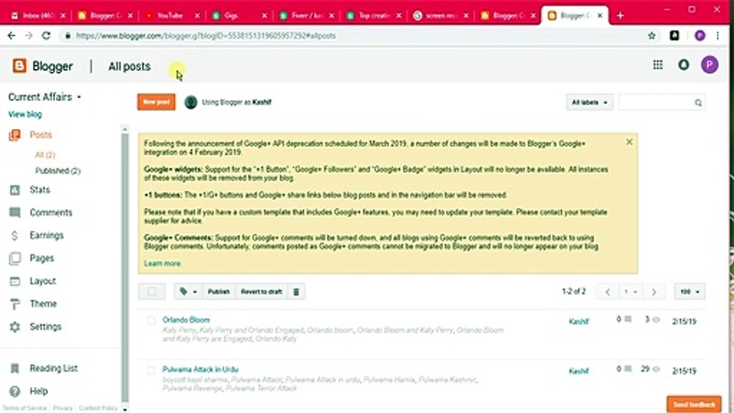This screenshot has height=413, width=734.
Task: Click the Publish button
Action: pos(218,292)
